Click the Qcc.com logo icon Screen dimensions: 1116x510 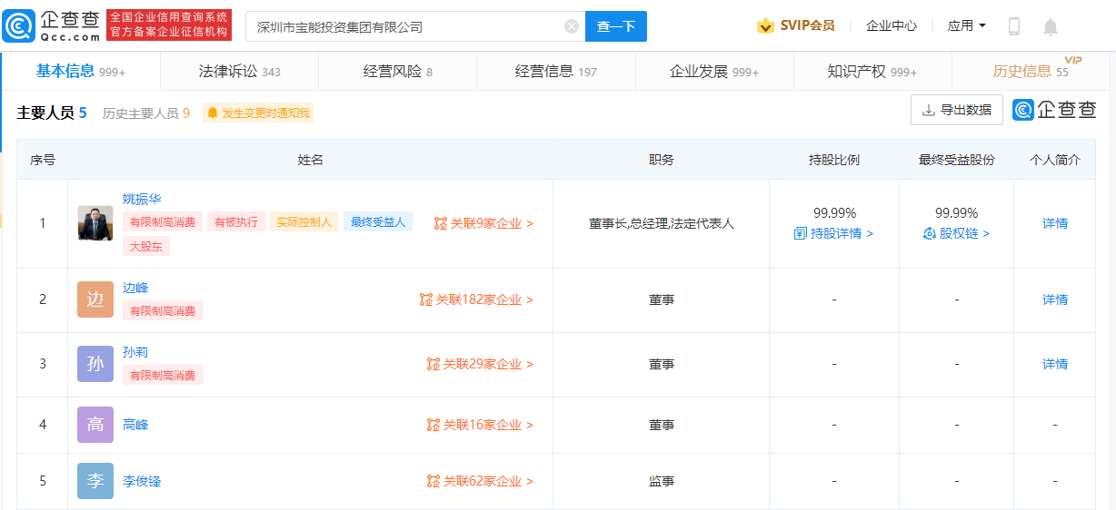click(18, 26)
